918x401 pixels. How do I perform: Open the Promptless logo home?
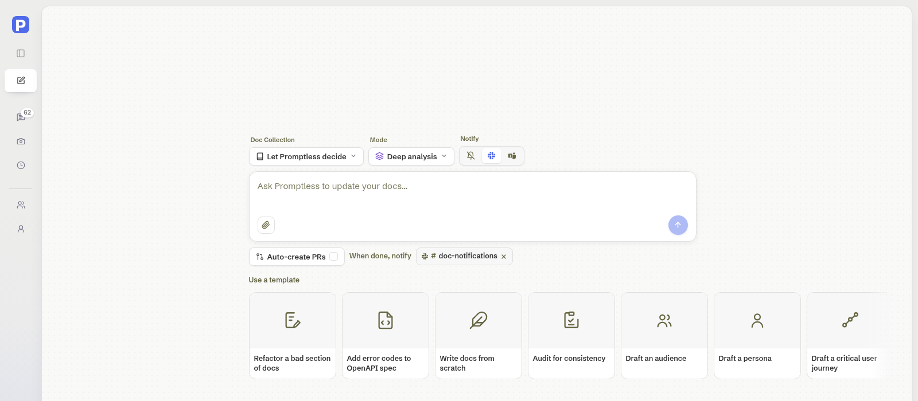point(21,25)
